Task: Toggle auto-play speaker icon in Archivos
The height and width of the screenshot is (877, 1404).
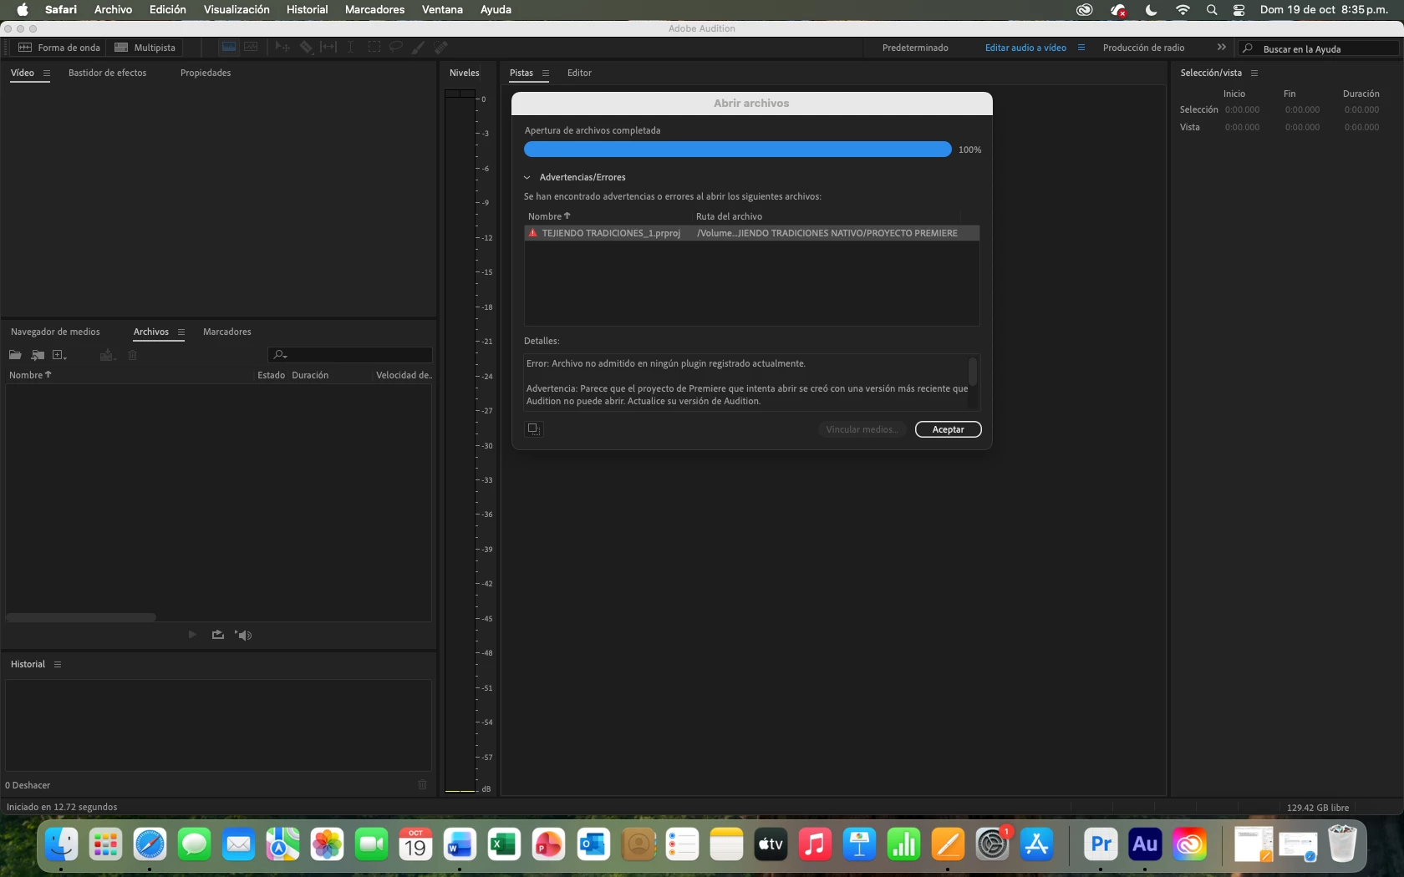Action: coord(243,635)
